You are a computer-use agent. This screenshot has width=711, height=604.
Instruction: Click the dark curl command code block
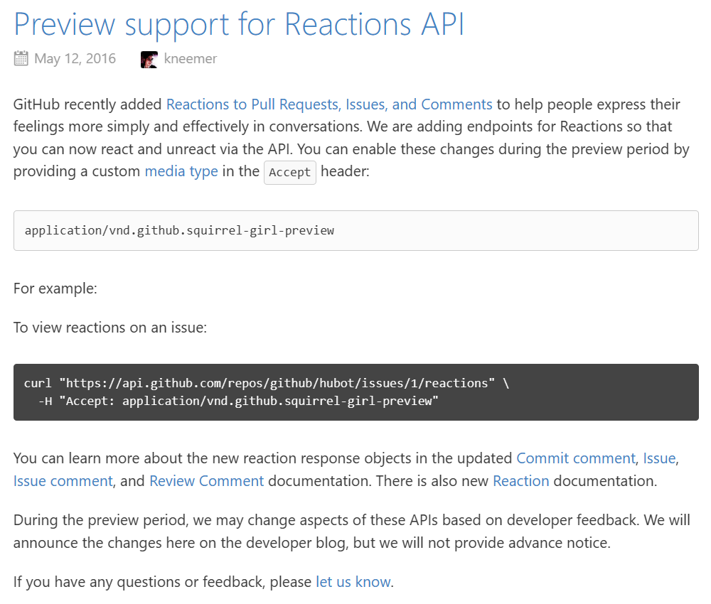[356, 392]
